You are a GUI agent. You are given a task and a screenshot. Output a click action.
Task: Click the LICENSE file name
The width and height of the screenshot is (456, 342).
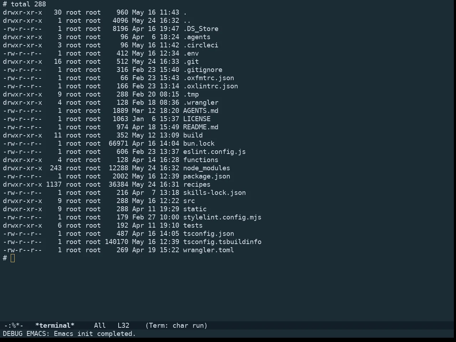point(197,119)
